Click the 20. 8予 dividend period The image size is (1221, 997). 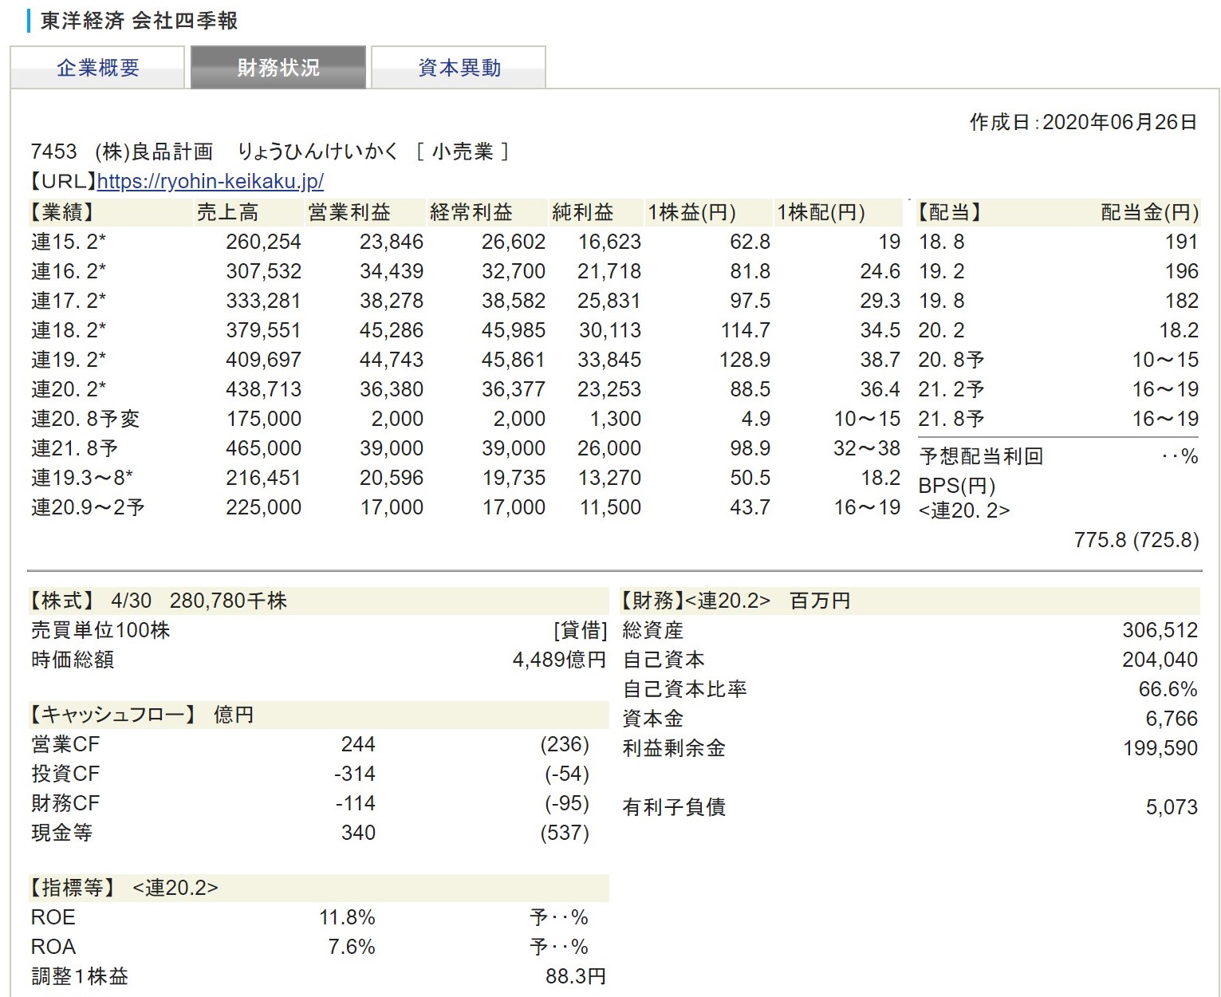click(x=951, y=360)
